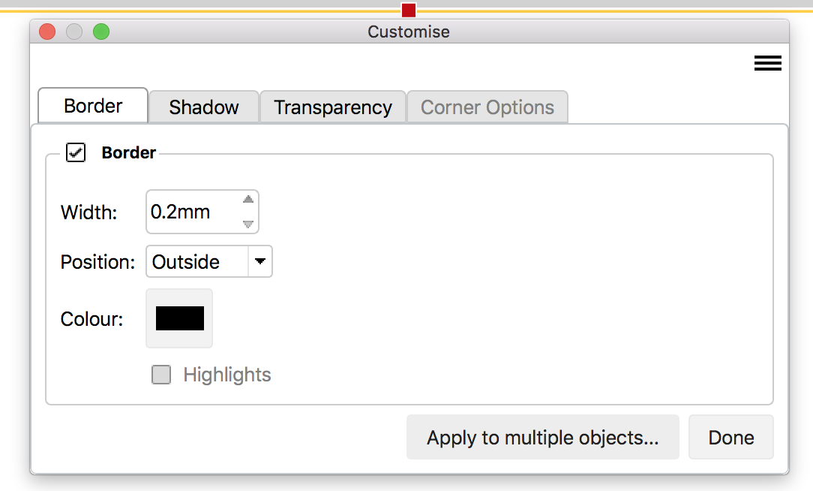The width and height of the screenshot is (813, 491).
Task: Select the Border tab
Action: [93, 106]
